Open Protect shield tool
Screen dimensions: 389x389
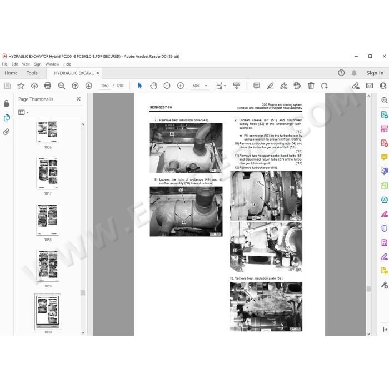tap(384, 228)
